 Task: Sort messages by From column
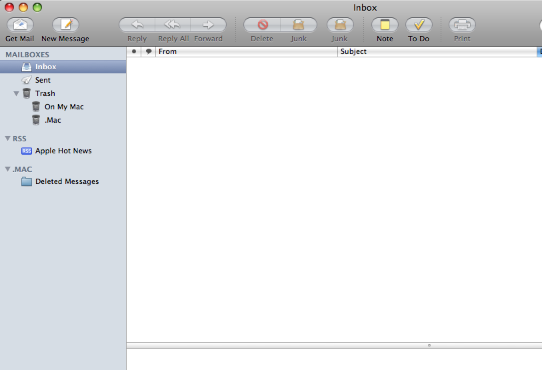click(247, 51)
